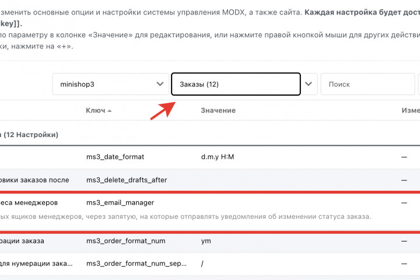Collapse the 12 Настройки group header
Image resolution: width=420 pixels, height=280 pixels.
[29, 134]
